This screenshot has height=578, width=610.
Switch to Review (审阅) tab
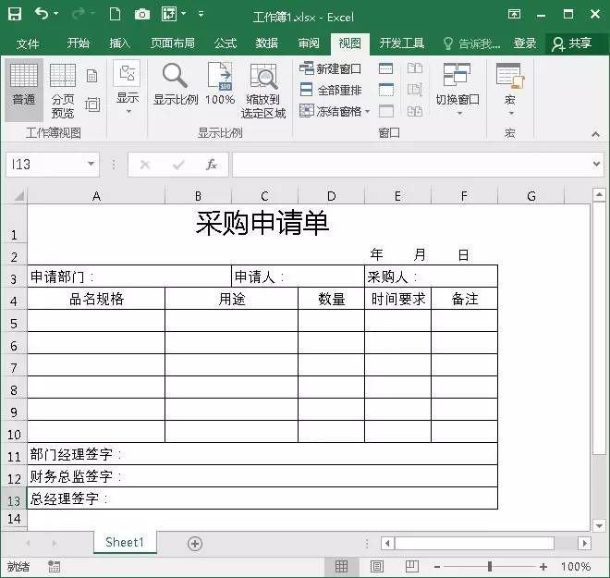pyautogui.click(x=309, y=43)
